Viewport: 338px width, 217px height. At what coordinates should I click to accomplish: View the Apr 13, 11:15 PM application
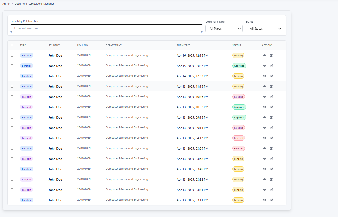pos(265,86)
